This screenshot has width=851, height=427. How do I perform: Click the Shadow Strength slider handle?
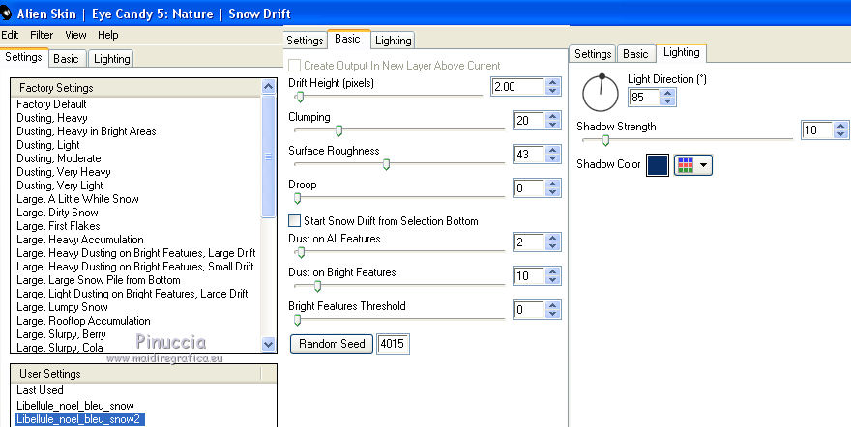[x=605, y=140]
